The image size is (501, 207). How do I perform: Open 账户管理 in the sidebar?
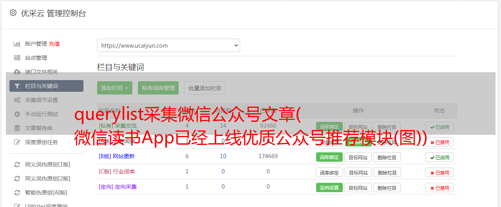pos(36,44)
